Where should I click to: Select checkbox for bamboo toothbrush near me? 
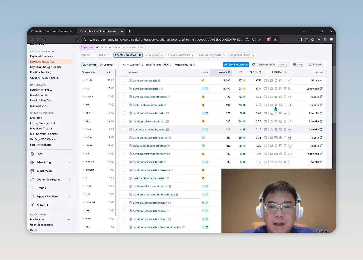pos(124,138)
